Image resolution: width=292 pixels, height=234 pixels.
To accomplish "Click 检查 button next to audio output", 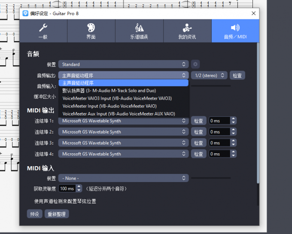I will coord(237,76).
